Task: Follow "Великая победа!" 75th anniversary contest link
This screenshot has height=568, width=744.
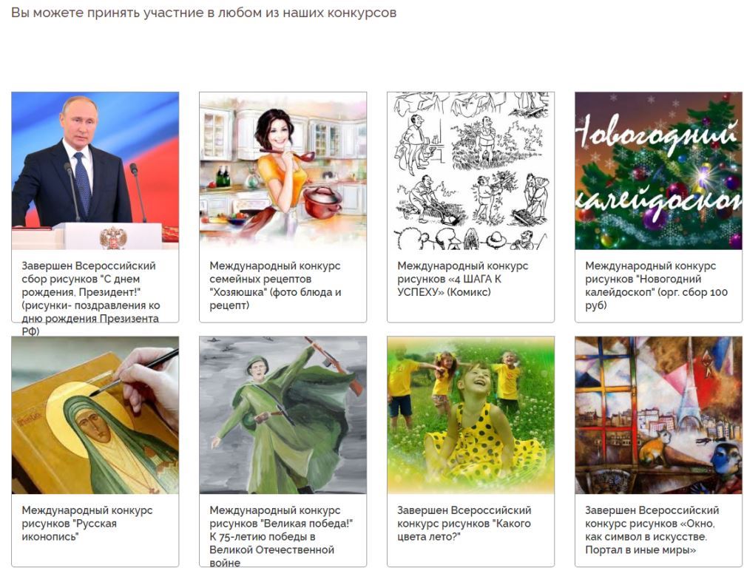Action: tap(281, 536)
